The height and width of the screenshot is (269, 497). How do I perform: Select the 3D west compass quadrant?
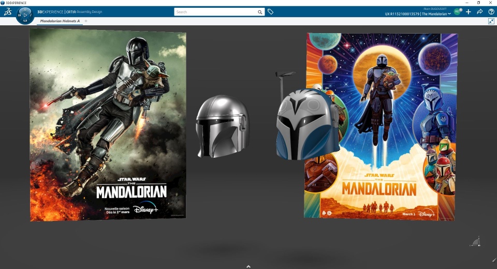(19, 15)
